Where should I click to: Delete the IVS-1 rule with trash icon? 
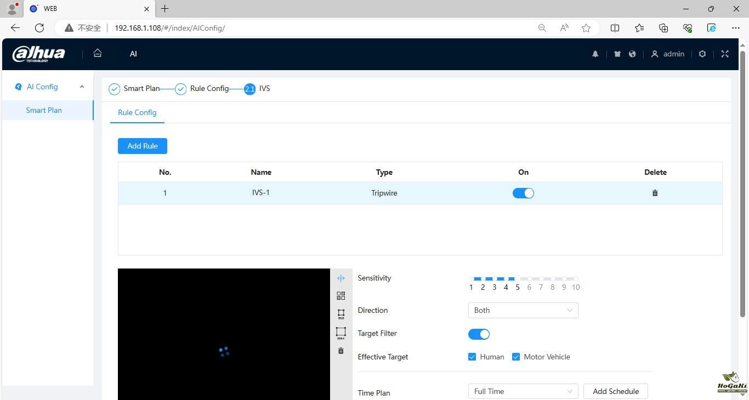pyautogui.click(x=655, y=193)
